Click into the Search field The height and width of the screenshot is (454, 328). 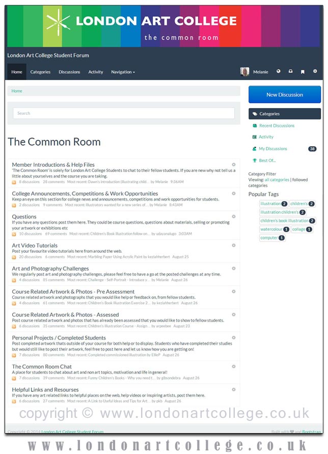point(124,113)
